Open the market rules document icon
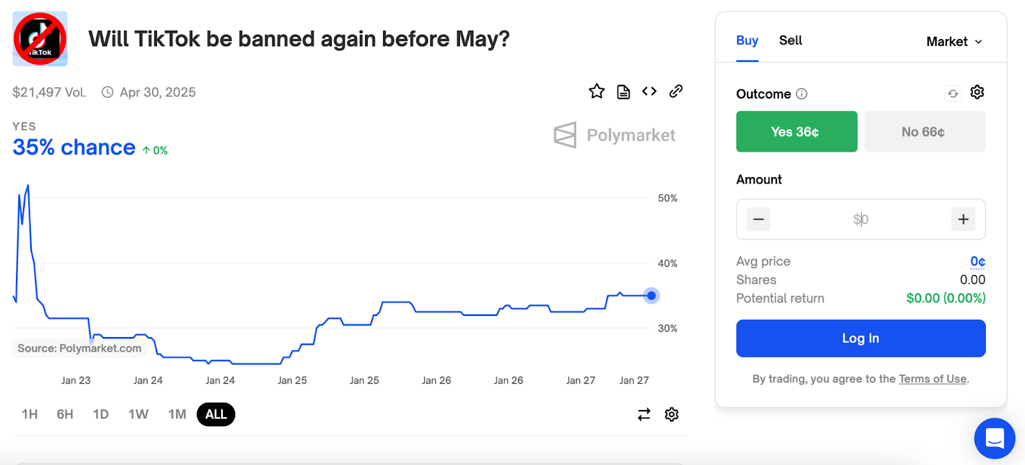Screen dimensions: 1025x465 pos(623,92)
